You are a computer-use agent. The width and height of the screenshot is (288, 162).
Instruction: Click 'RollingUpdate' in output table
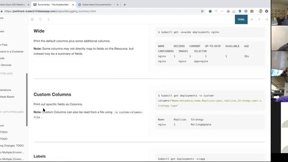(201, 125)
